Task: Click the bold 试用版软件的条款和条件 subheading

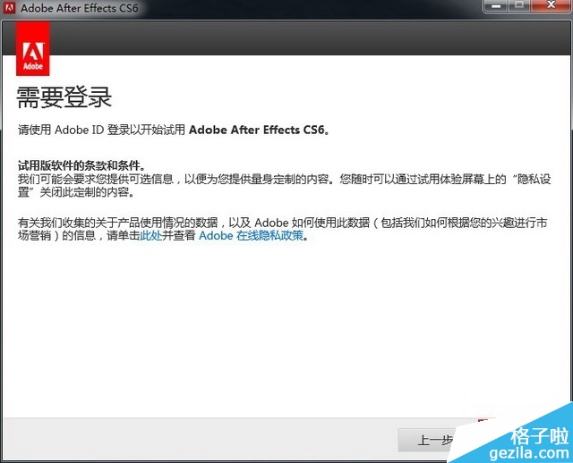Action: pyautogui.click(x=81, y=165)
